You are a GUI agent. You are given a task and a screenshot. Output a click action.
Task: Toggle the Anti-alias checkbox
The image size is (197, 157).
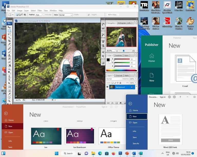(44, 15)
